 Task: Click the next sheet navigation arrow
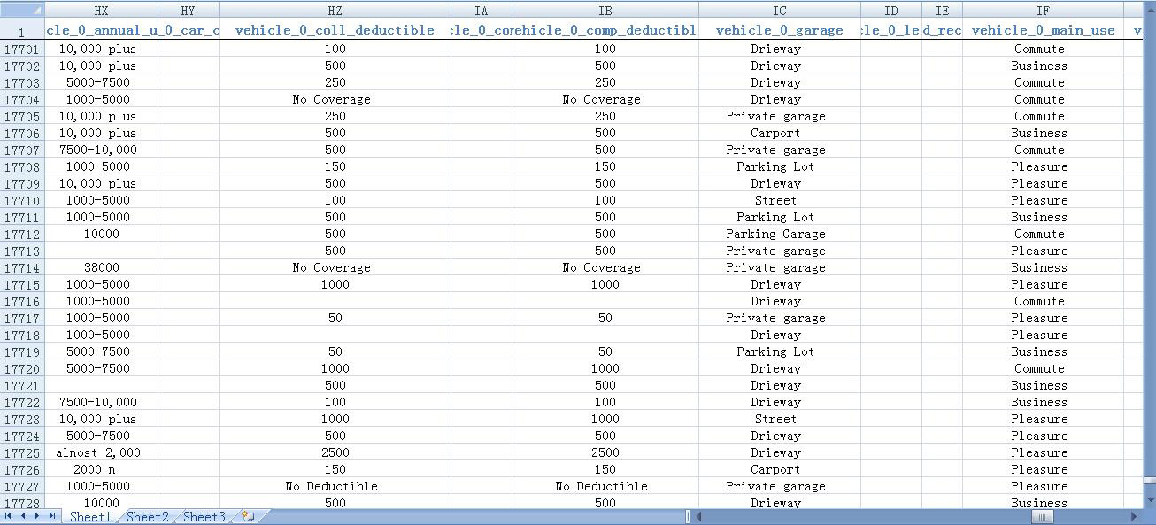[x=37, y=516]
